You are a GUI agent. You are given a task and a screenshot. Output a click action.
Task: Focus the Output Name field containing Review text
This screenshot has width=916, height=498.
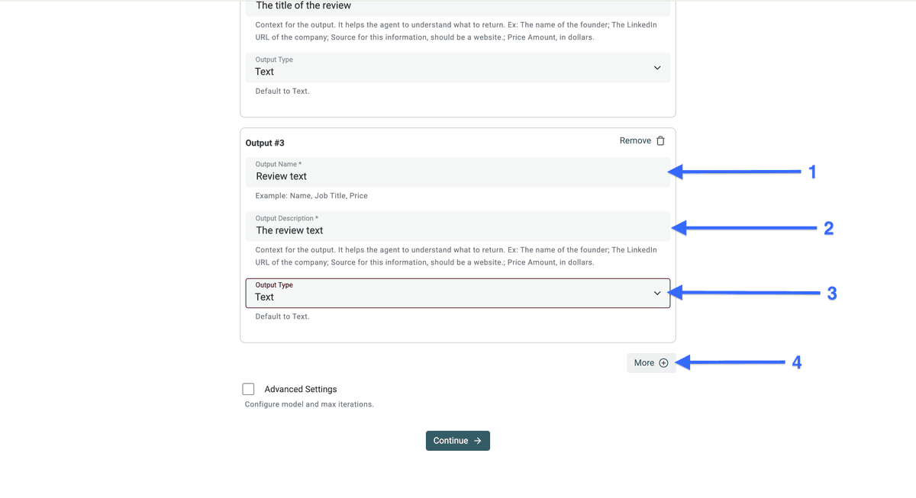(458, 172)
